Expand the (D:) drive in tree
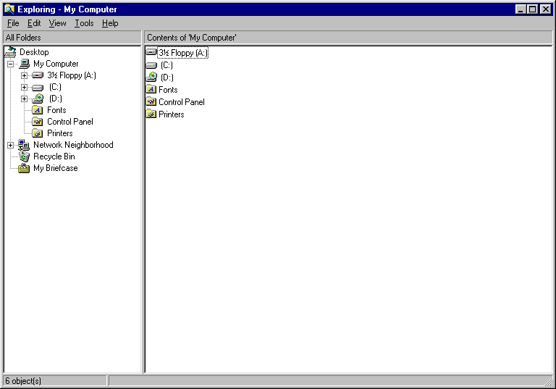The height and width of the screenshot is (389, 556). (24, 99)
